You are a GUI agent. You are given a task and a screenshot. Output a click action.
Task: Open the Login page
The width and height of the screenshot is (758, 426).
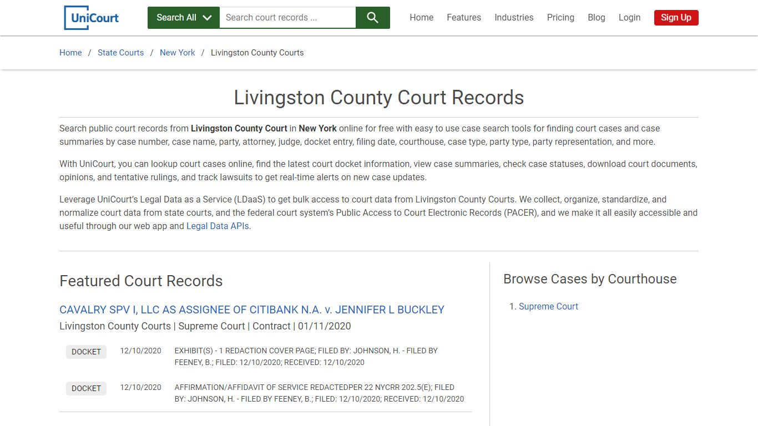pyautogui.click(x=629, y=18)
